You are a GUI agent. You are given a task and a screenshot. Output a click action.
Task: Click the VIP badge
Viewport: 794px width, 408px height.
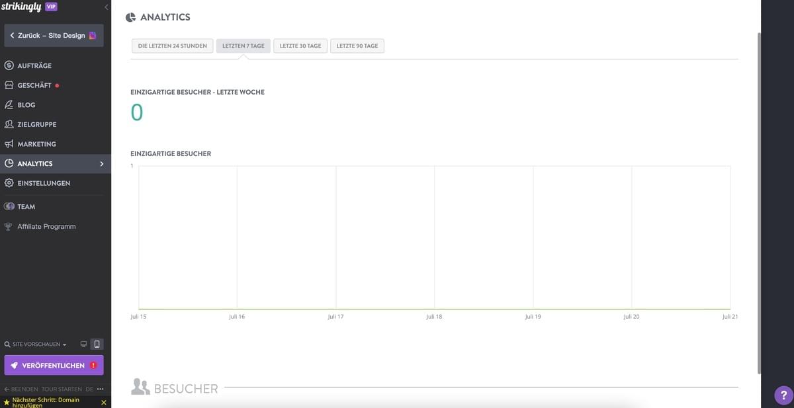click(51, 7)
